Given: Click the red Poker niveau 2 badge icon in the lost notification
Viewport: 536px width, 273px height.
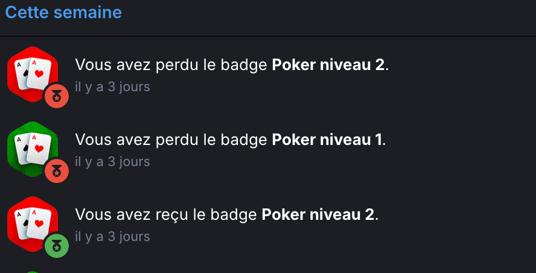Looking at the screenshot, I should pyautogui.click(x=30, y=71).
